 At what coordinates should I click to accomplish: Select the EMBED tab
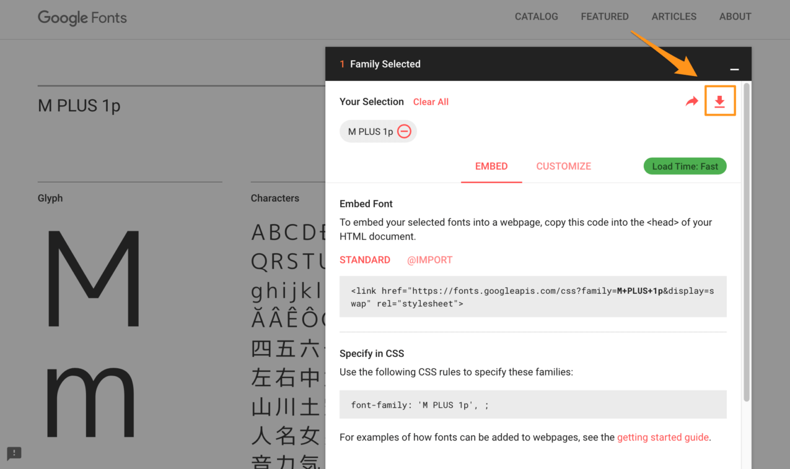(491, 166)
